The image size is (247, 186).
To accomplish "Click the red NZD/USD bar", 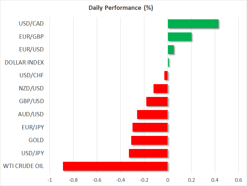I will point(161,88).
